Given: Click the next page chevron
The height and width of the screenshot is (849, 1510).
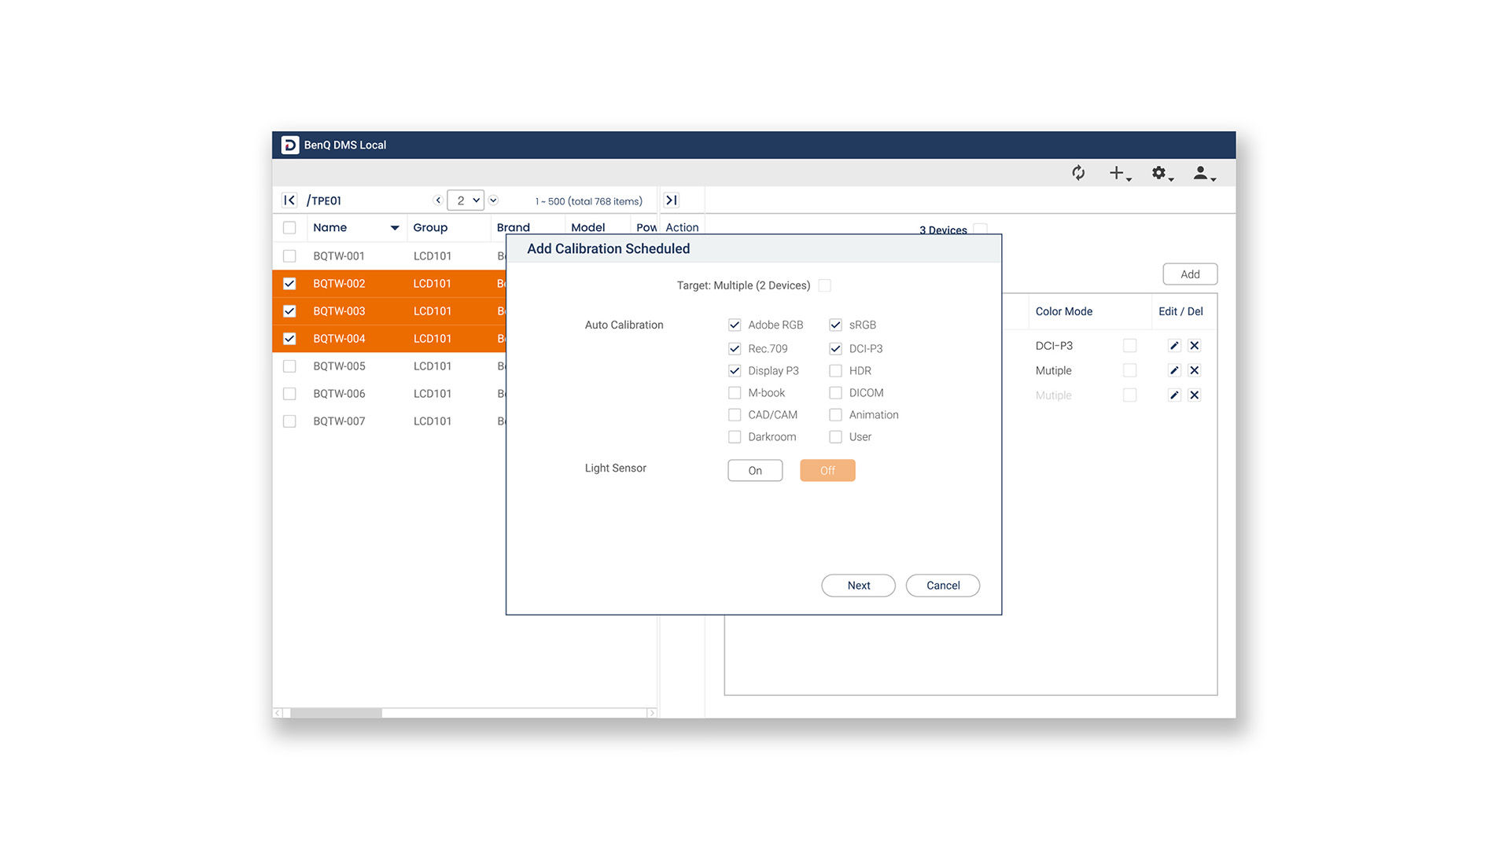Looking at the screenshot, I should click(x=493, y=200).
